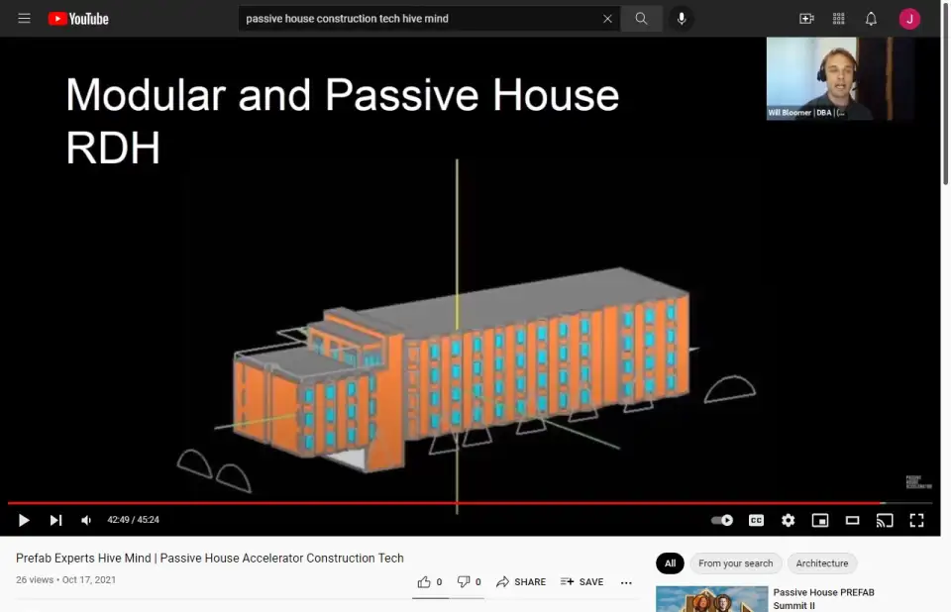Play the paused video
Viewport: 951px width, 612px height.
24,520
